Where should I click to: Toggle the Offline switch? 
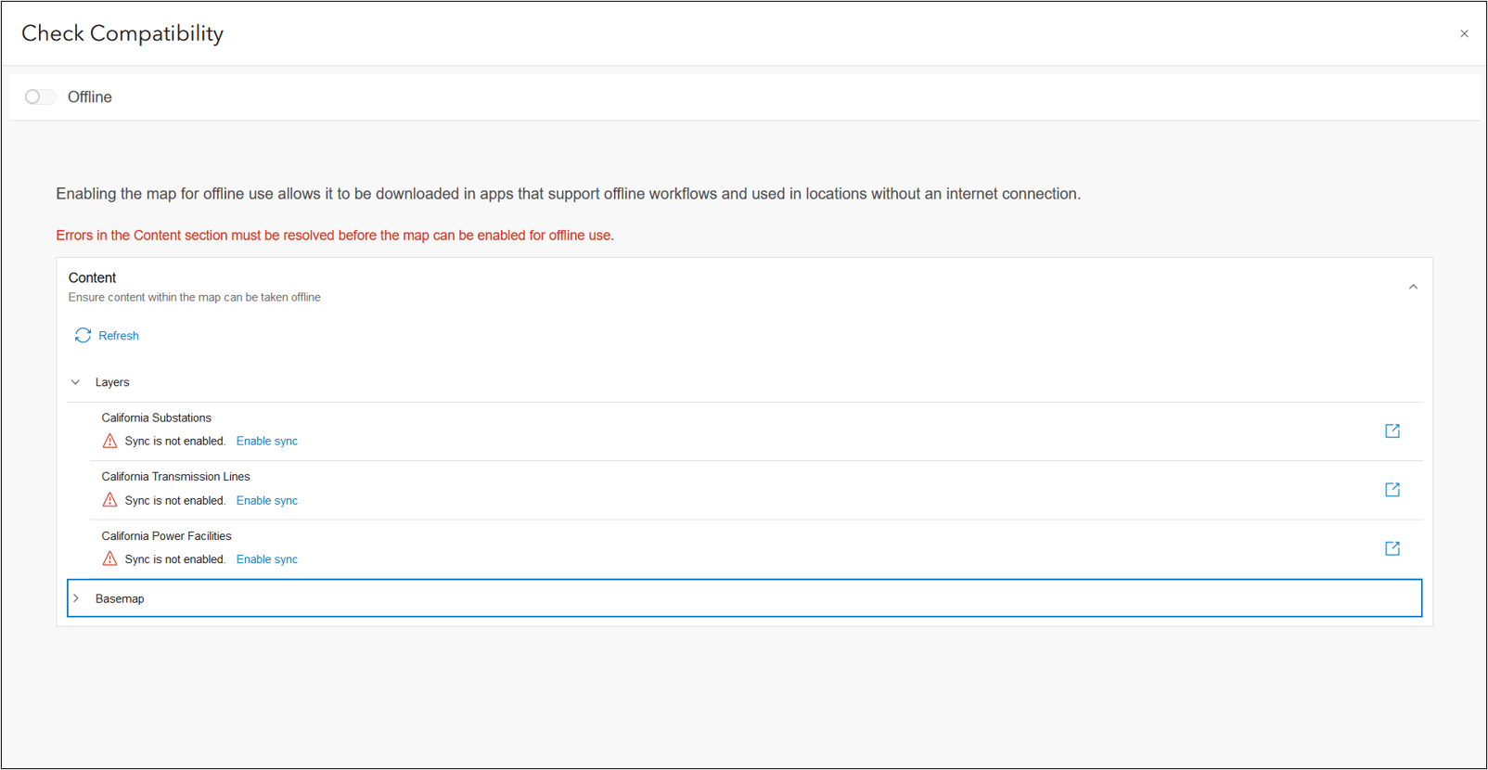click(x=40, y=97)
